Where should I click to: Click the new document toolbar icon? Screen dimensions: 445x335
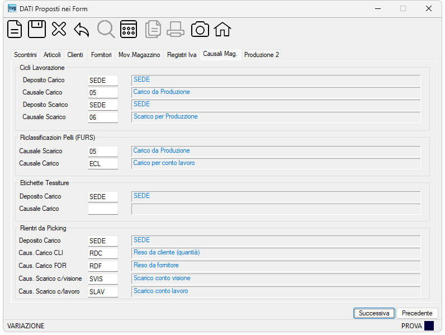pos(15,29)
